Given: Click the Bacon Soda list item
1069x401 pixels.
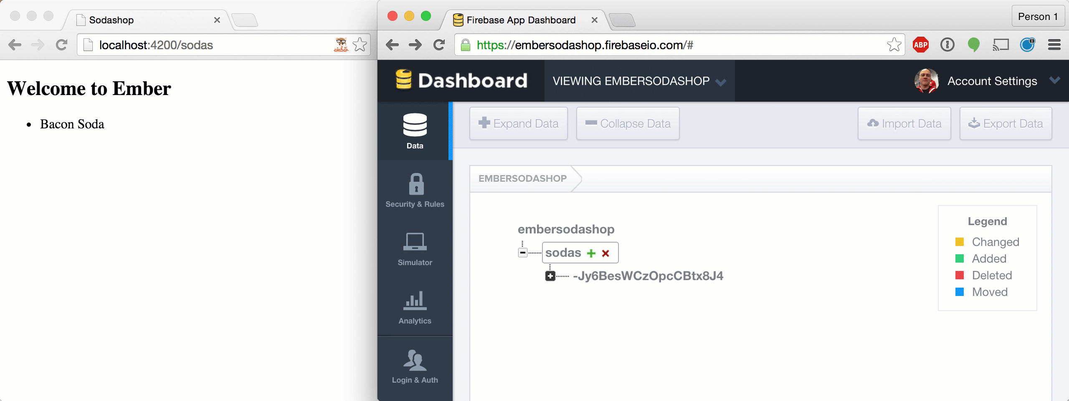Looking at the screenshot, I should pos(72,124).
